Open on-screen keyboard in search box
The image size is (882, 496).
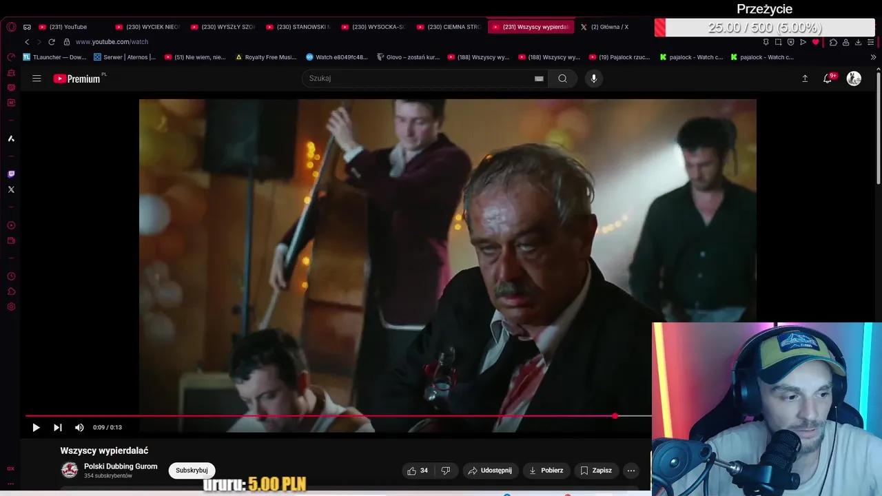(x=539, y=79)
